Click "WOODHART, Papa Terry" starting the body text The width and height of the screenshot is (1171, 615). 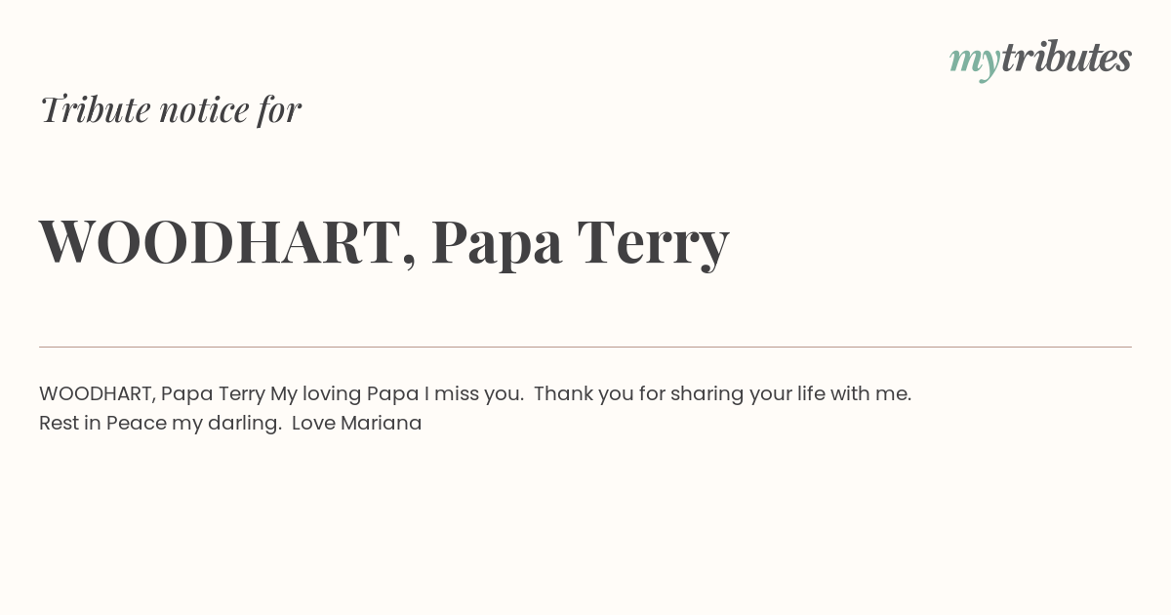tap(152, 394)
